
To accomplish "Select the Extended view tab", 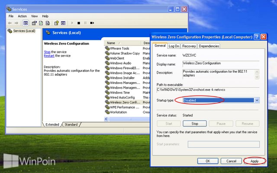I will 52,125.
